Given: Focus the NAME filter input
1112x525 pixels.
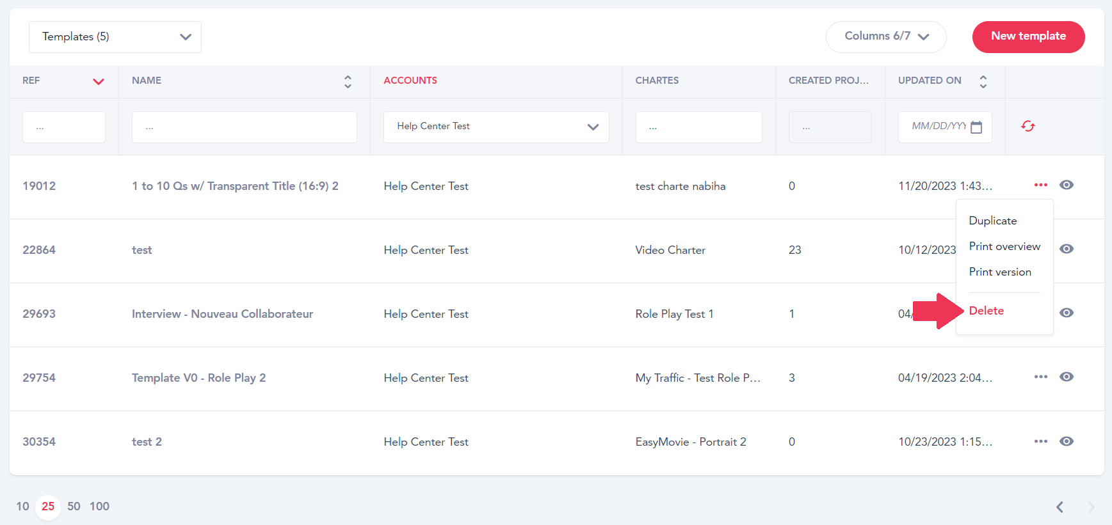Looking at the screenshot, I should pos(245,127).
